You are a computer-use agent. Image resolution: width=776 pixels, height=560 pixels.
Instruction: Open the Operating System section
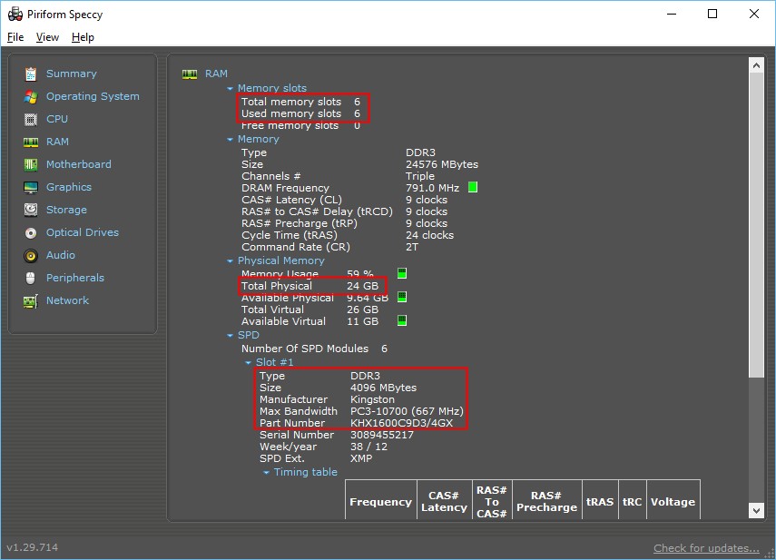93,96
